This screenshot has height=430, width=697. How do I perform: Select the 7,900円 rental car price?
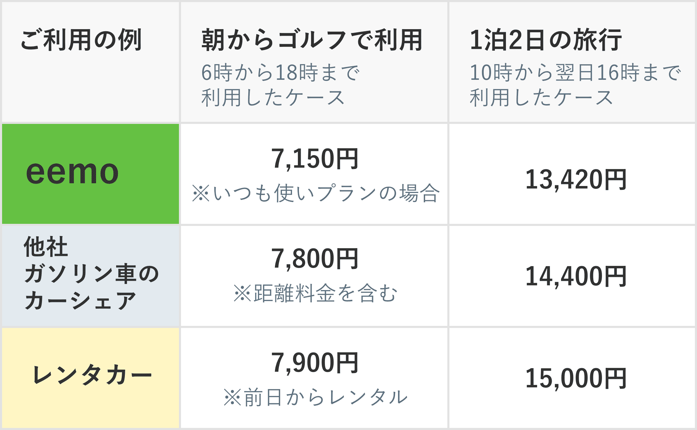(315, 363)
